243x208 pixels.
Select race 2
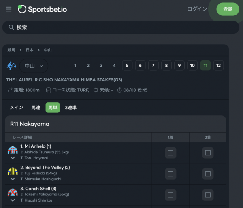point(88,66)
